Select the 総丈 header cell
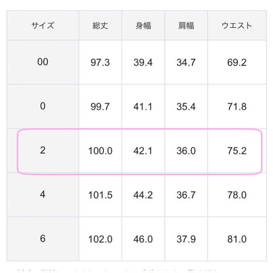 click(100, 26)
